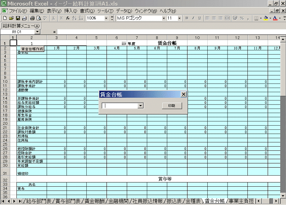Screen dimensions: 286x205
Task: Toggle Bold formatting
Action: (187, 18)
